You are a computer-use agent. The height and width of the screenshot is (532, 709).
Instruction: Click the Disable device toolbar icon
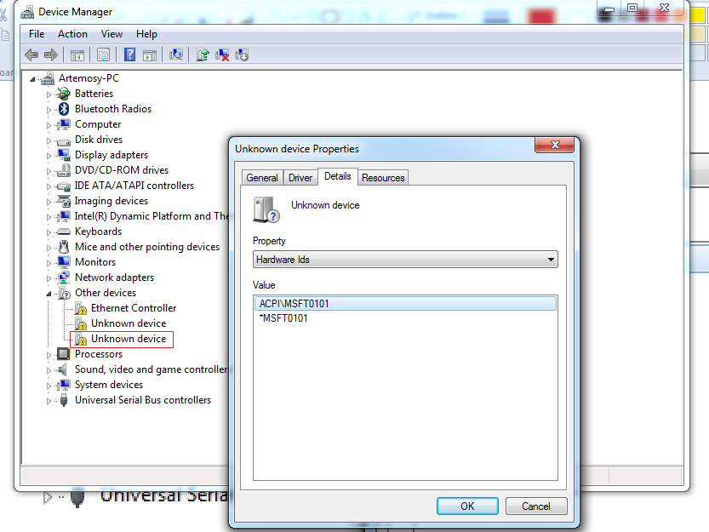[242, 54]
